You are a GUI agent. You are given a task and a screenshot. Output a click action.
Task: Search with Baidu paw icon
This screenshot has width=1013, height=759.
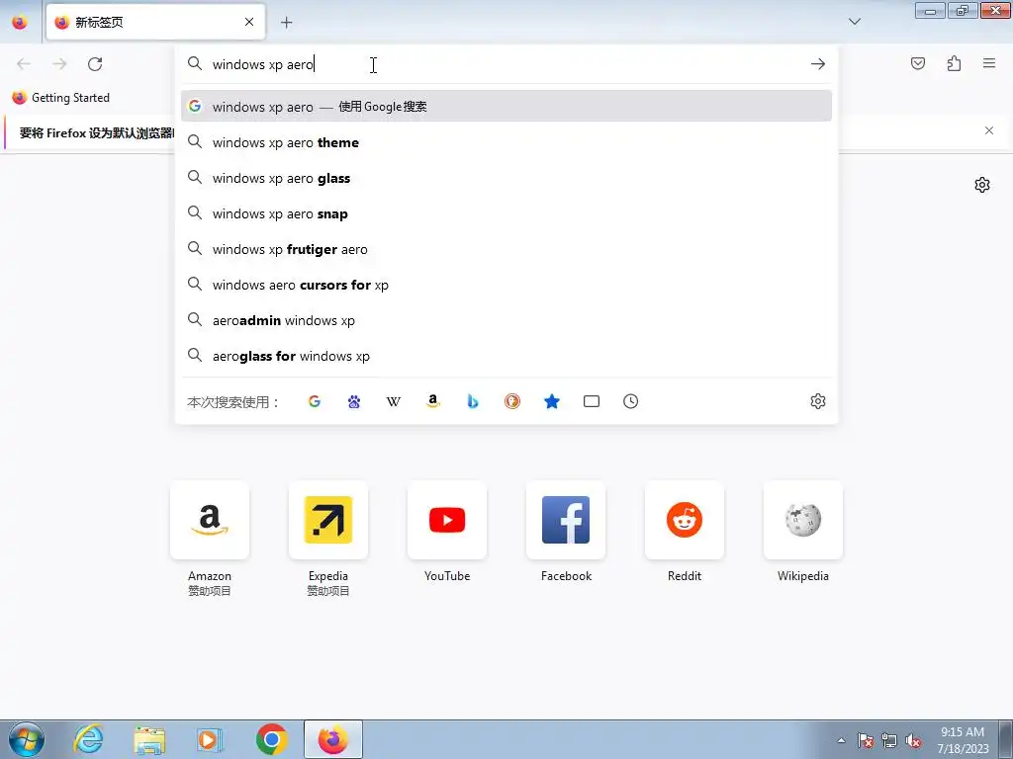354,401
